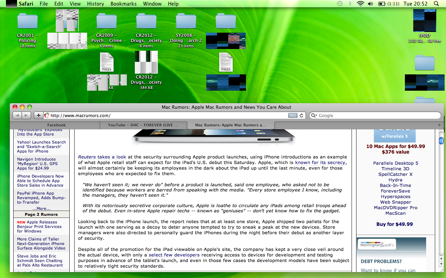Select the SY2008 - Doing ...arch 2 folder
Image resolution: width=446 pixels, height=278 pixels.
[186, 21]
